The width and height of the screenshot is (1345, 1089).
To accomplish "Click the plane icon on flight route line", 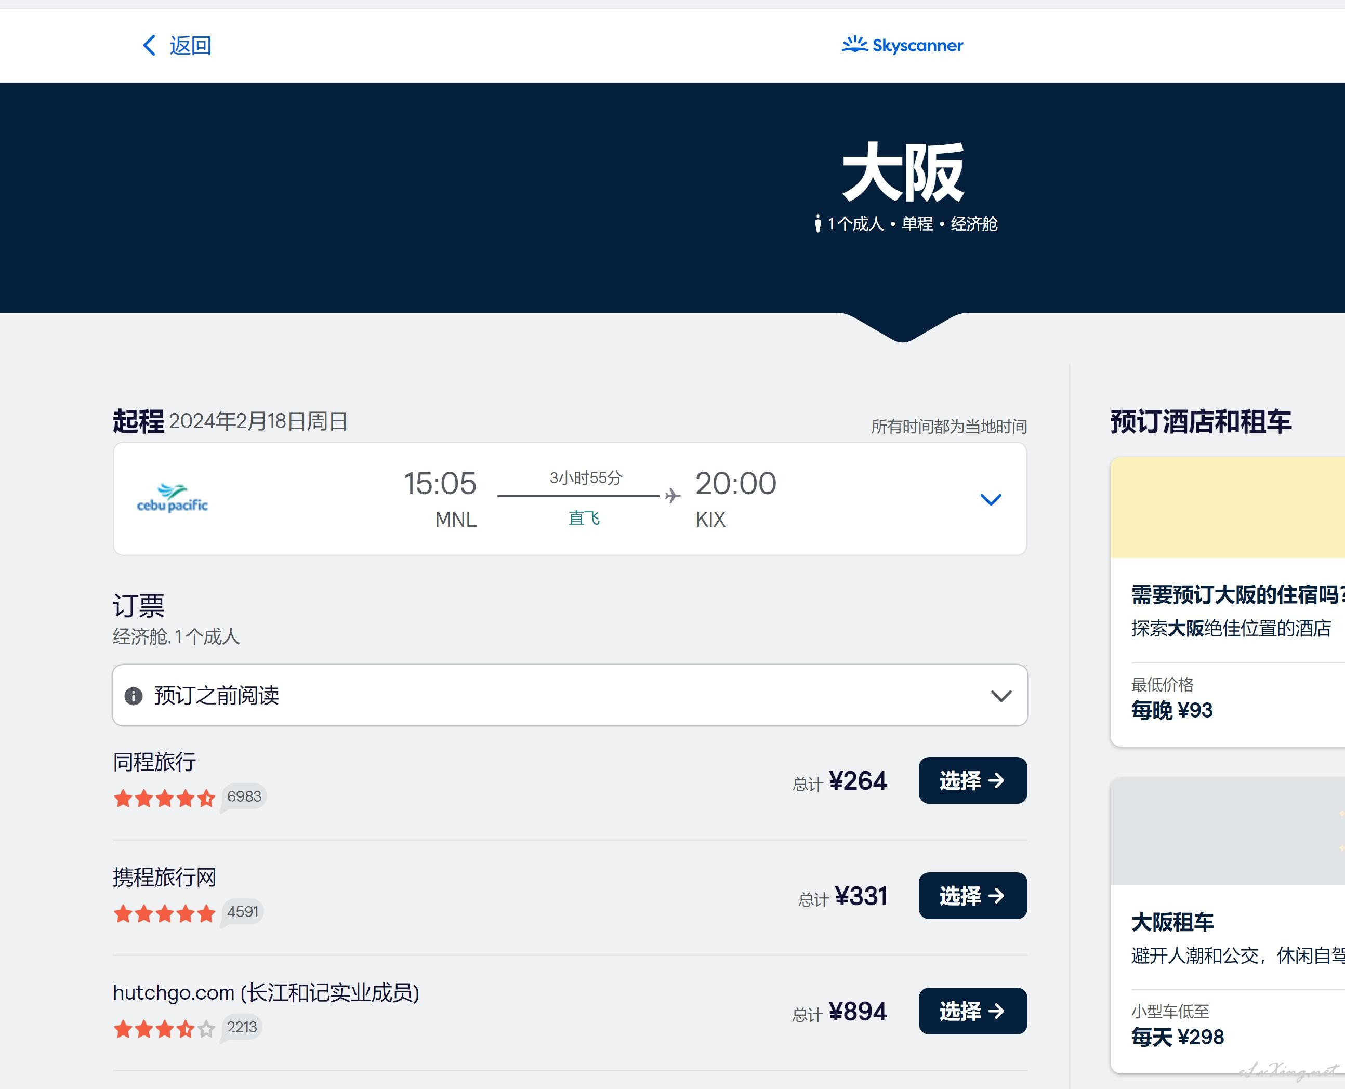I will pos(672,496).
